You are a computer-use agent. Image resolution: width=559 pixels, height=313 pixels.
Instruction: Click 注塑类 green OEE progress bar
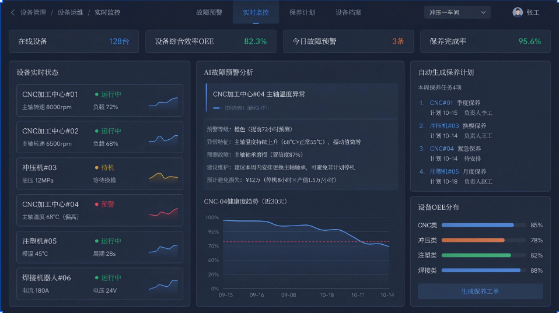click(x=483, y=255)
